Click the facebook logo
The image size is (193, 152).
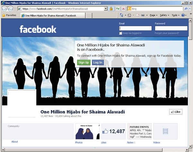point(38,29)
